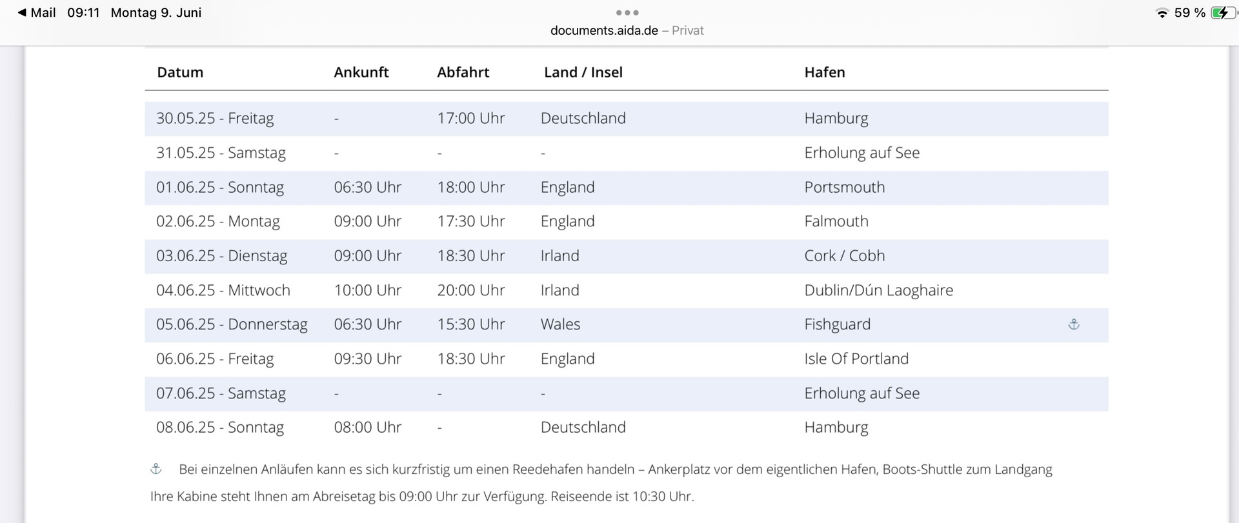Tap the Ankunft column header

click(x=361, y=72)
